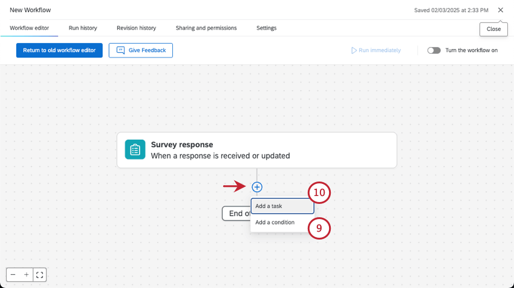Click the feedback chat bubble icon
This screenshot has height=288, width=514.
(120, 50)
